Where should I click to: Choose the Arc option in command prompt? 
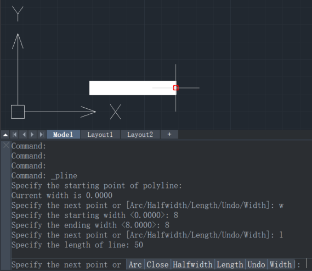click(x=135, y=264)
